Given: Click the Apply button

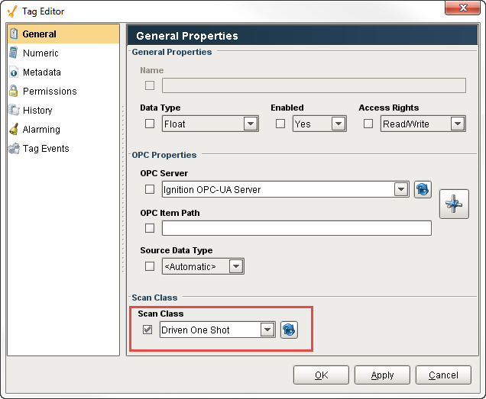Looking at the screenshot, I should (382, 375).
